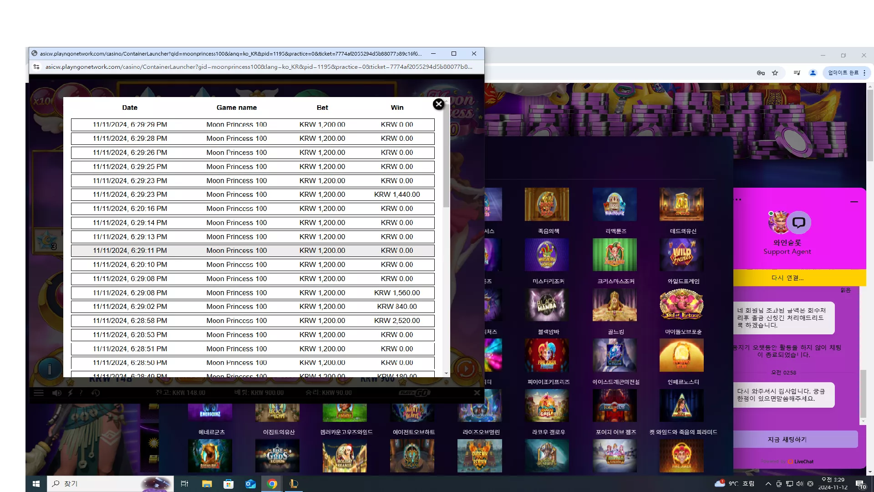
Task: Click the site information icon in popup address bar
Action: pyautogui.click(x=36, y=67)
